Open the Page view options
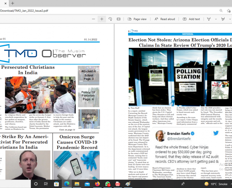Image resolution: width=232 pixels, height=188 pixels. (x=137, y=19)
